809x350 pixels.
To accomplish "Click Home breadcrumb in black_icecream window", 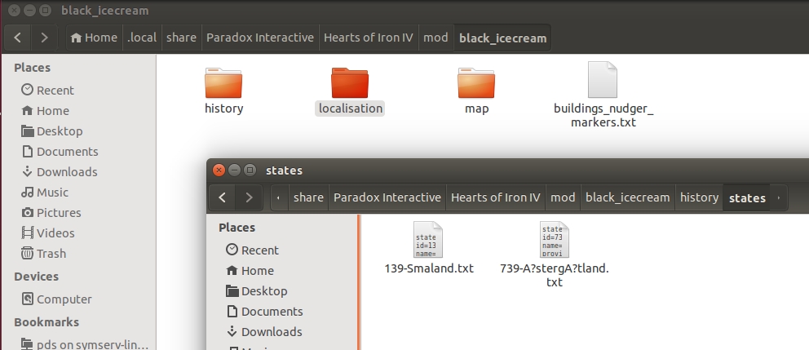I will pyautogui.click(x=95, y=38).
